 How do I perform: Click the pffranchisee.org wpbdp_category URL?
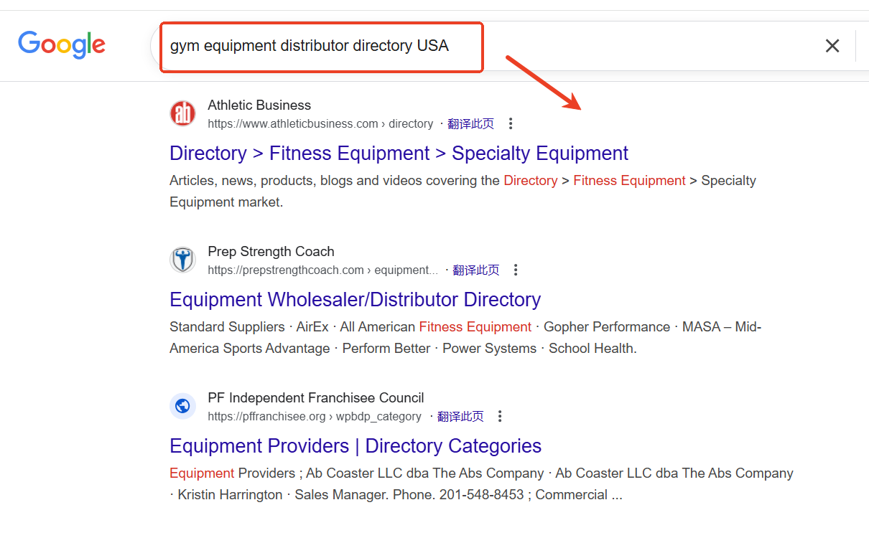[x=315, y=416]
